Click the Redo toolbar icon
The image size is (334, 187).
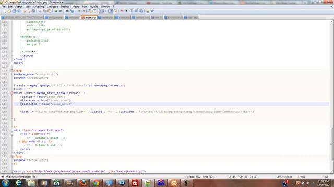click(x=61, y=11)
